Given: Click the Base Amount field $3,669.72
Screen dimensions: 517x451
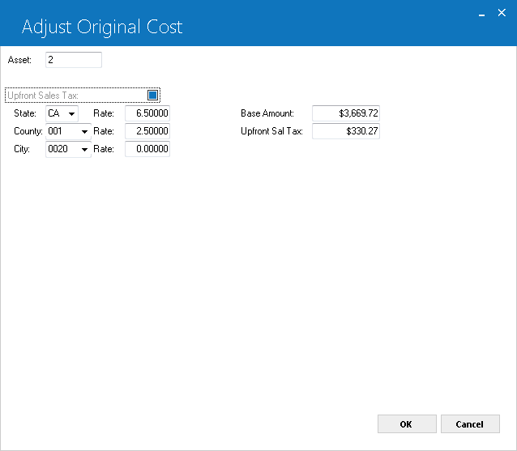Looking at the screenshot, I should tap(346, 113).
